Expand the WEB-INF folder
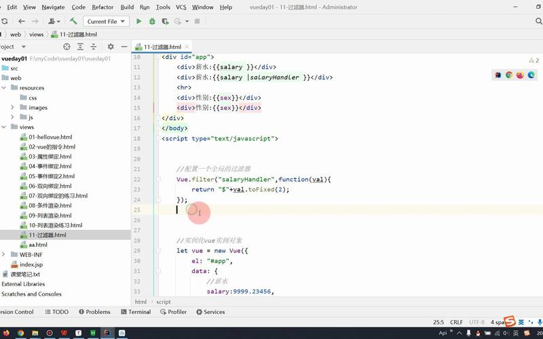This screenshot has width=543, height=339. (x=4, y=254)
